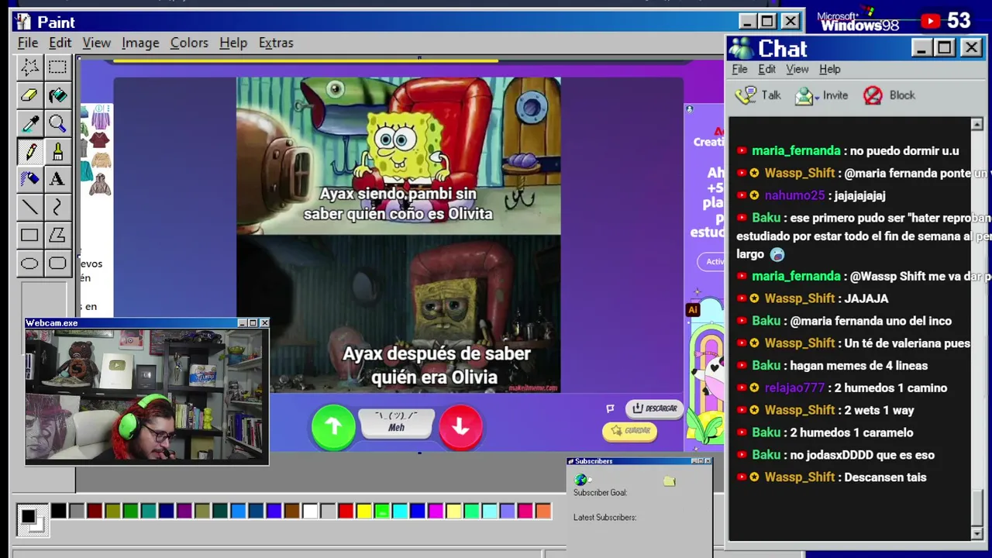992x558 pixels.
Task: Open the Paint Help menu
Action: 232,43
